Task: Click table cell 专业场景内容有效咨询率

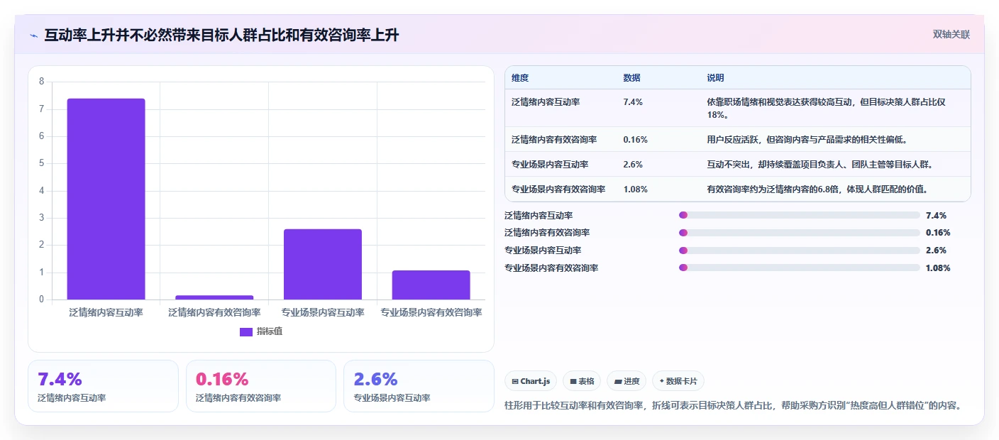Action: [x=558, y=189]
